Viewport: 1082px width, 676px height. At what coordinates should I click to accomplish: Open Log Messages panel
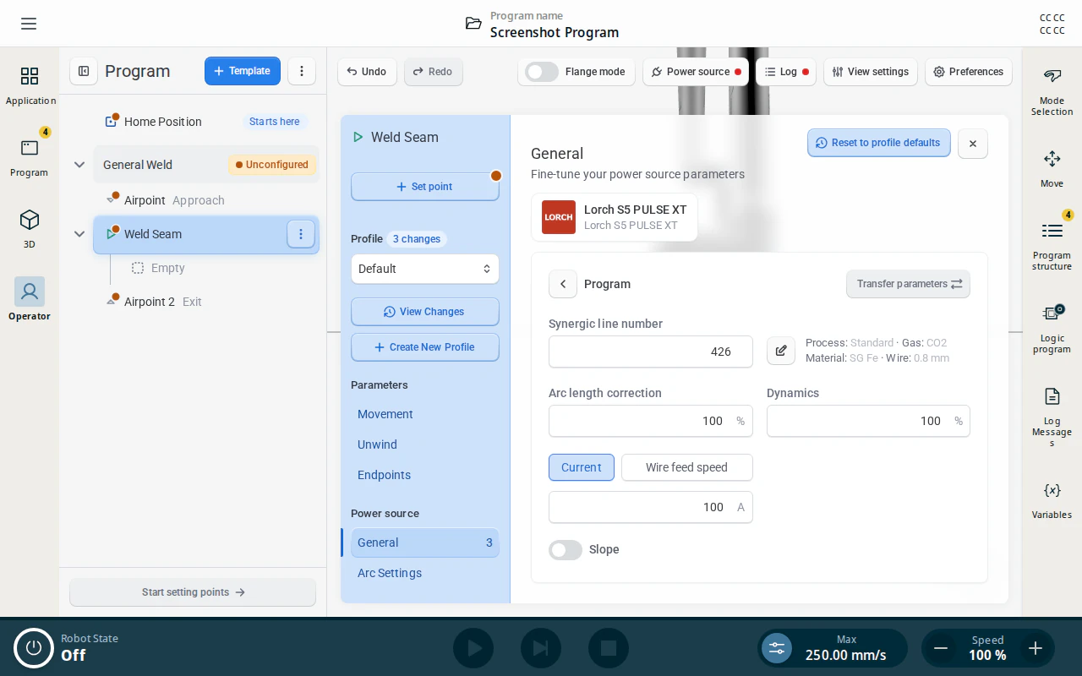[x=1052, y=417]
